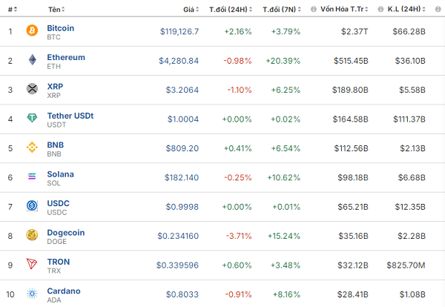This screenshot has width=445, height=307.
Task: Sort by T.đổi (7N) column
Action: (x=282, y=10)
